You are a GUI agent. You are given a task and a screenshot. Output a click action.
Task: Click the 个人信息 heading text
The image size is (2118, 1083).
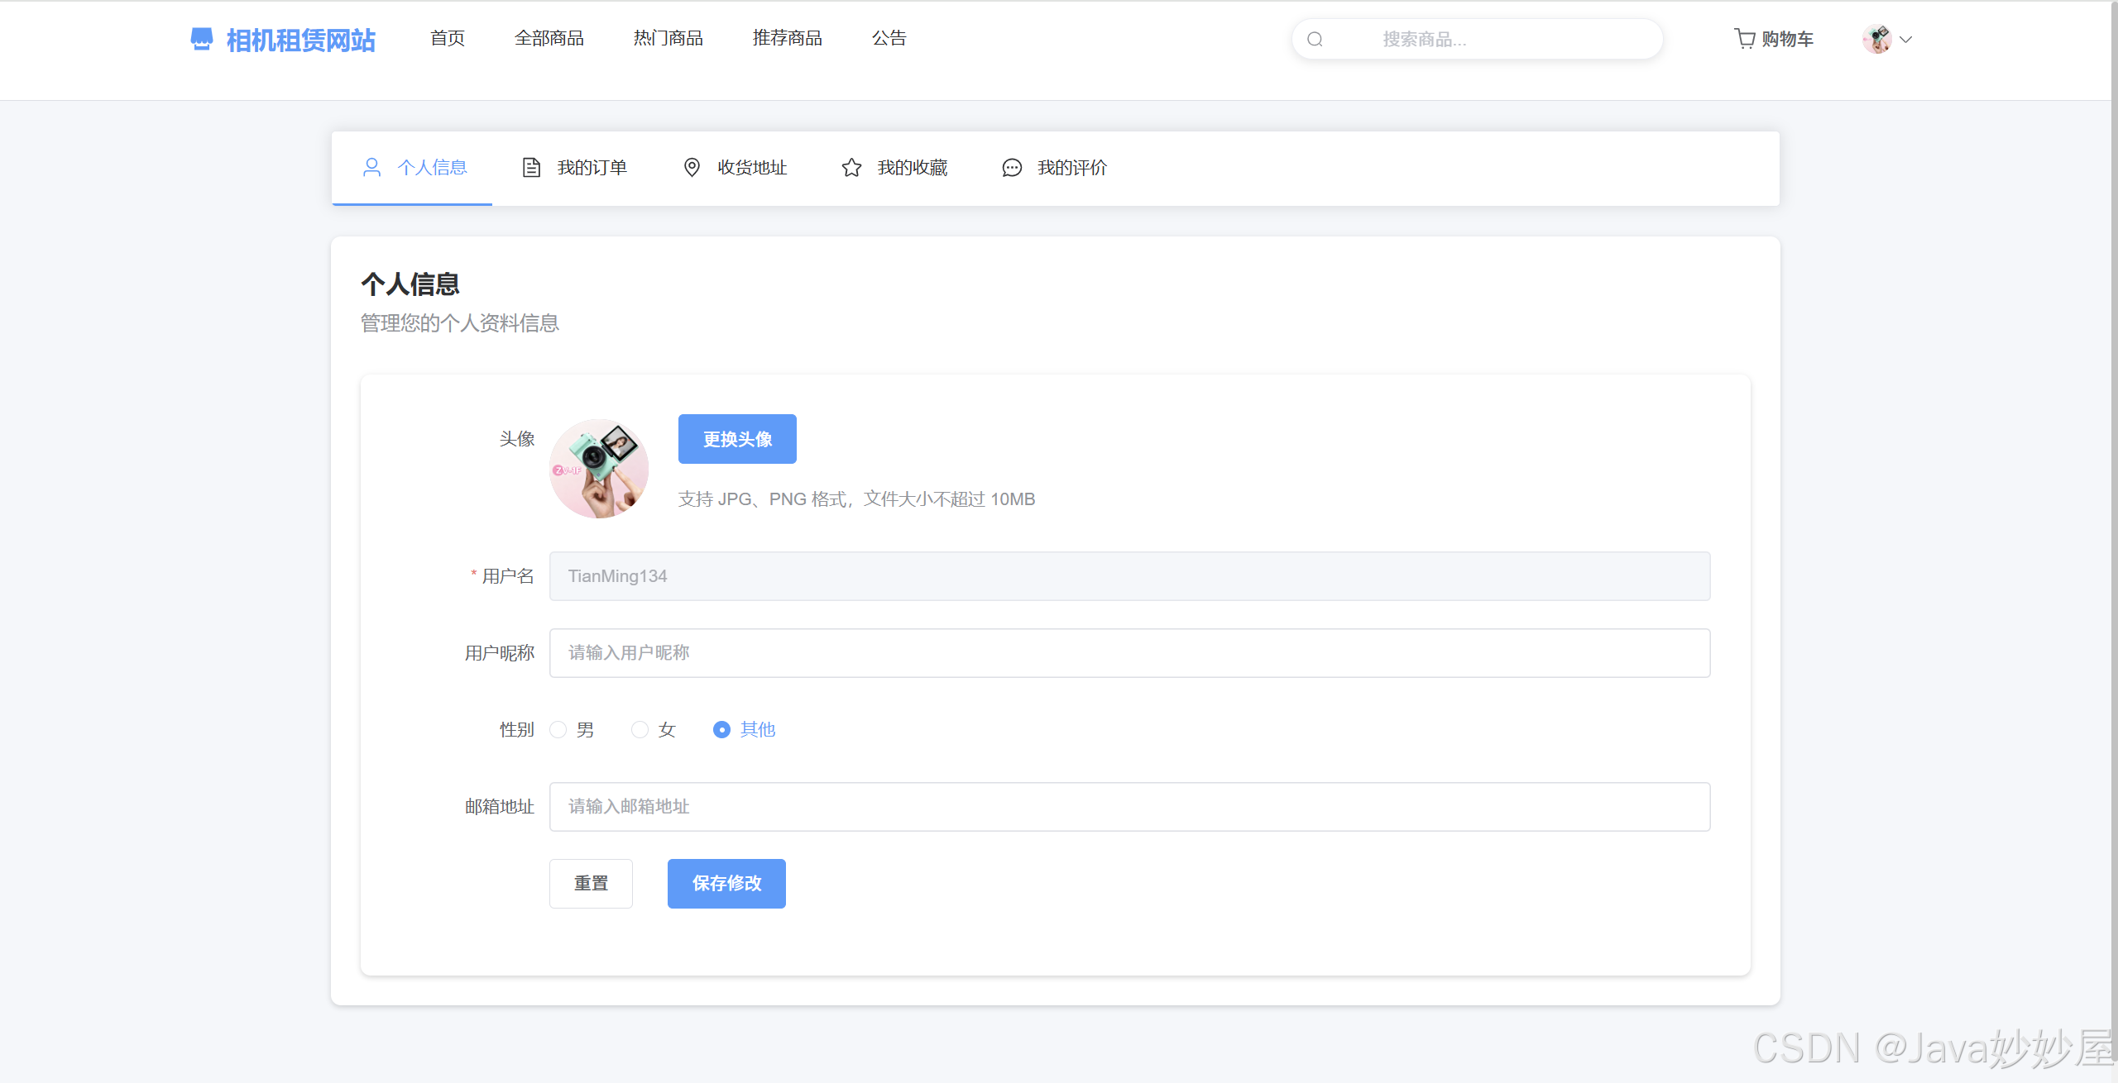(x=410, y=284)
